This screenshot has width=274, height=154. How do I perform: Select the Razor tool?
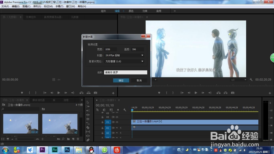[x=88, y=127]
